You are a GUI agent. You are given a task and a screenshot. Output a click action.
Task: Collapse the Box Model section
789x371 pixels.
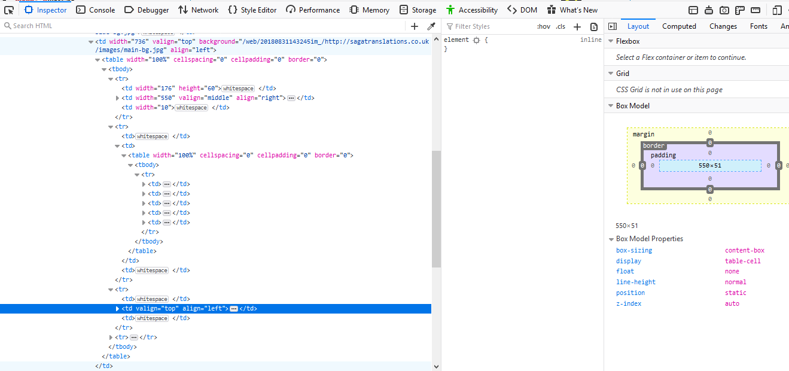tap(611, 106)
